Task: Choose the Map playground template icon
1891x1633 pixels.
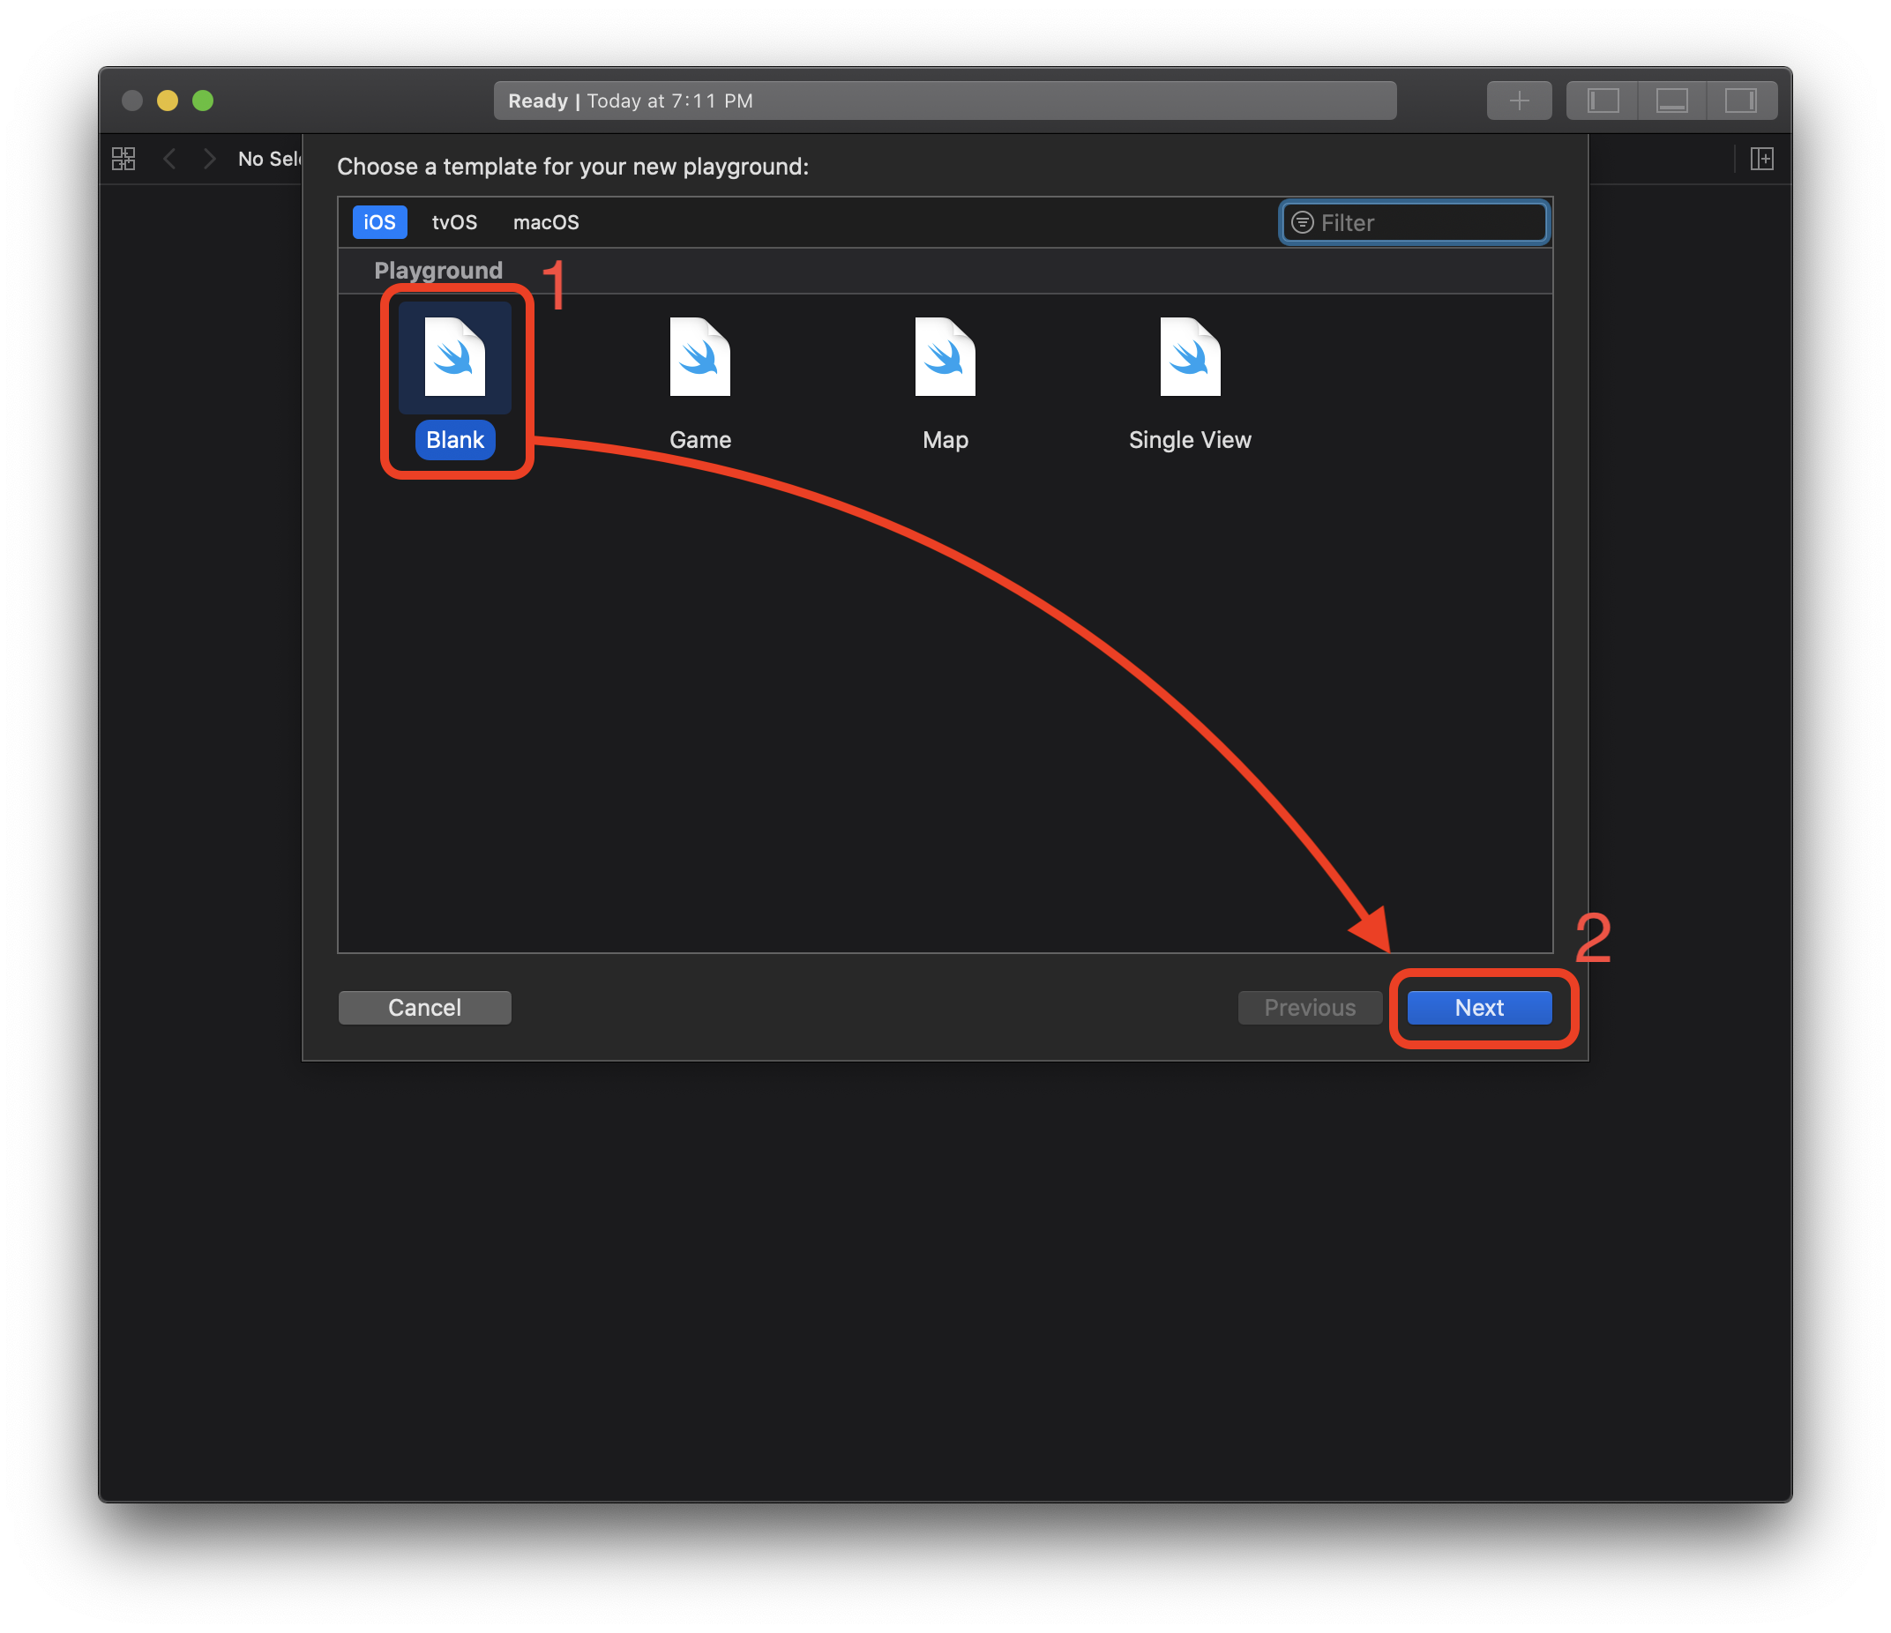Action: 945,357
